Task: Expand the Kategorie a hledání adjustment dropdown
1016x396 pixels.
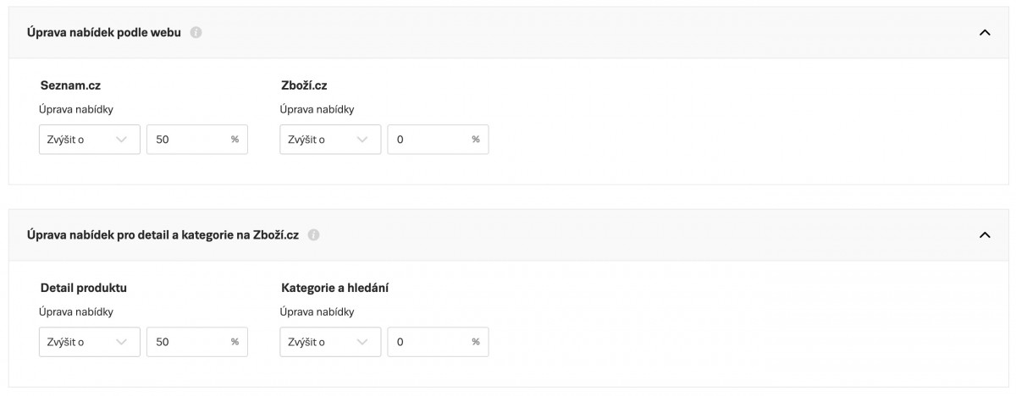Action: click(330, 342)
